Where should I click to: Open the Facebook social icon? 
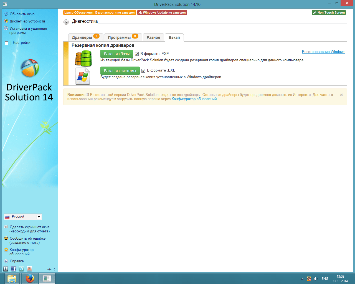(14, 268)
